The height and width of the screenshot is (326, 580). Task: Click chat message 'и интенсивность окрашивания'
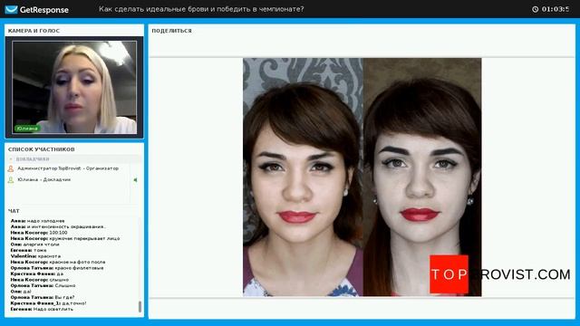[x=58, y=226]
